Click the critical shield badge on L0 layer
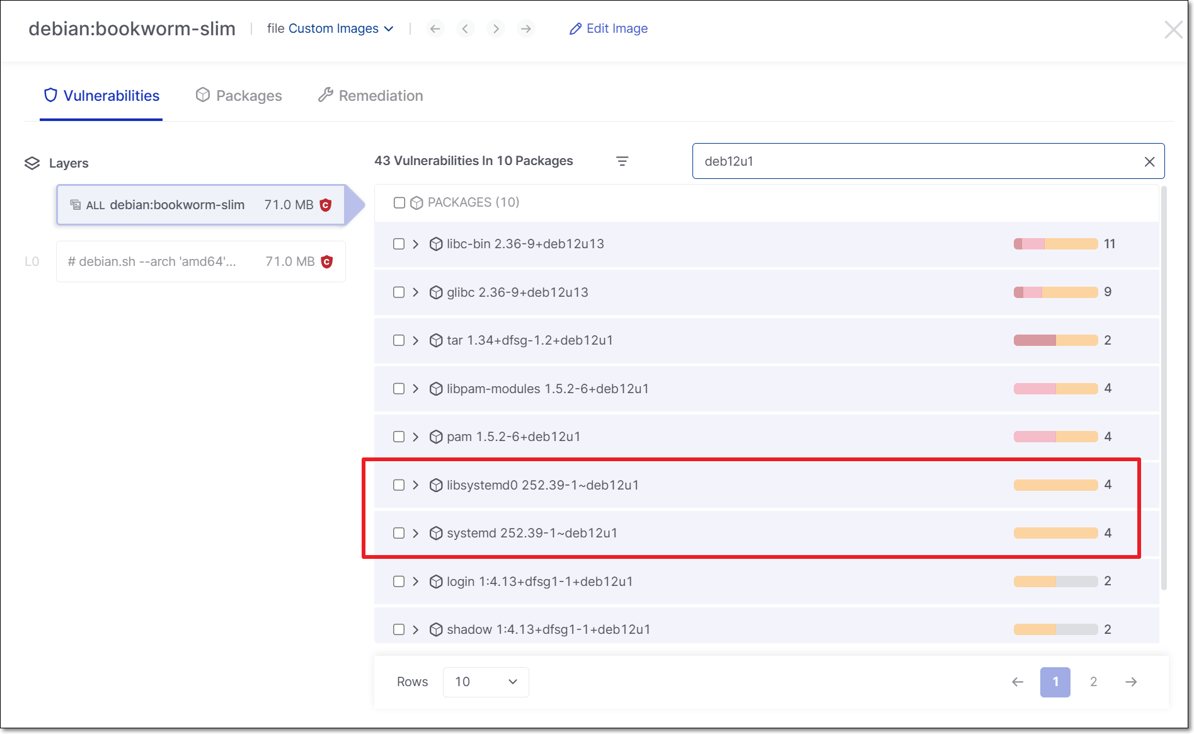Image resolution: width=1194 pixels, height=734 pixels. [x=326, y=261]
